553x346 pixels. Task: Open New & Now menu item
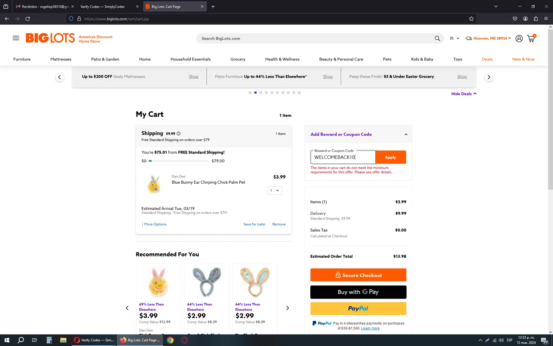[523, 59]
